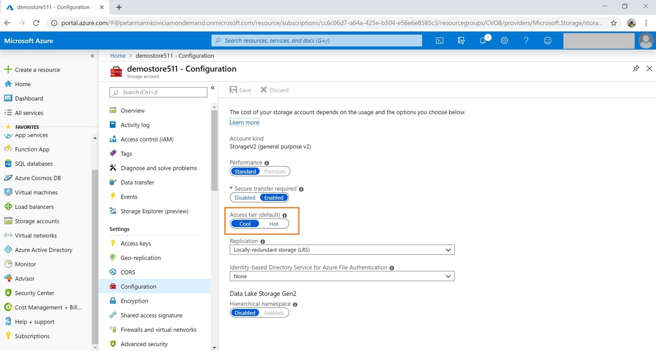This screenshot has height=351, width=656.
Task: Open the Replication dropdown
Action: [342, 249]
